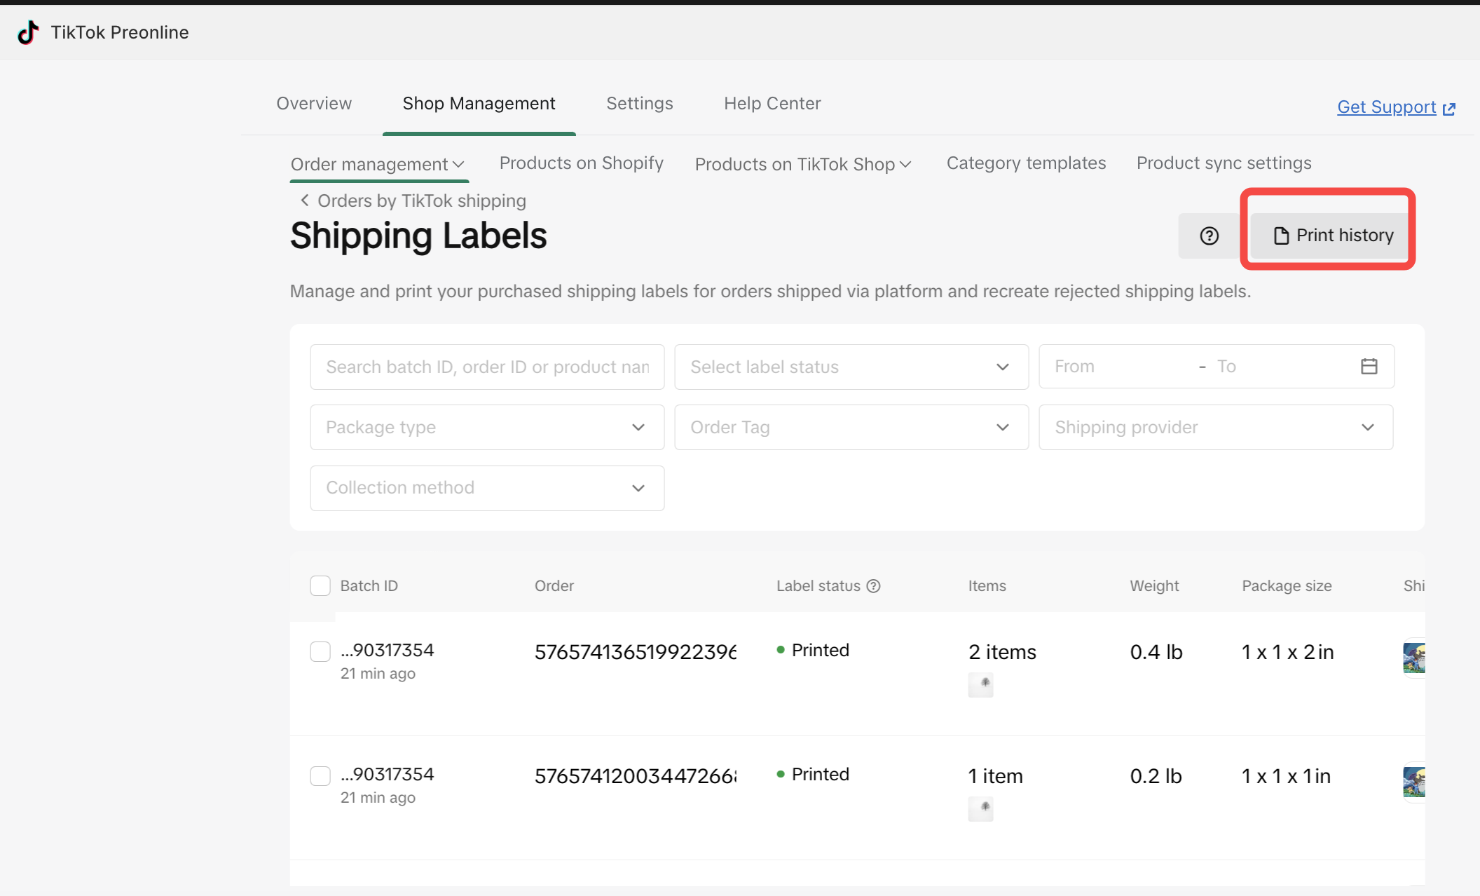Click external link icon beside Get Support
The width and height of the screenshot is (1480, 896).
click(1449, 109)
